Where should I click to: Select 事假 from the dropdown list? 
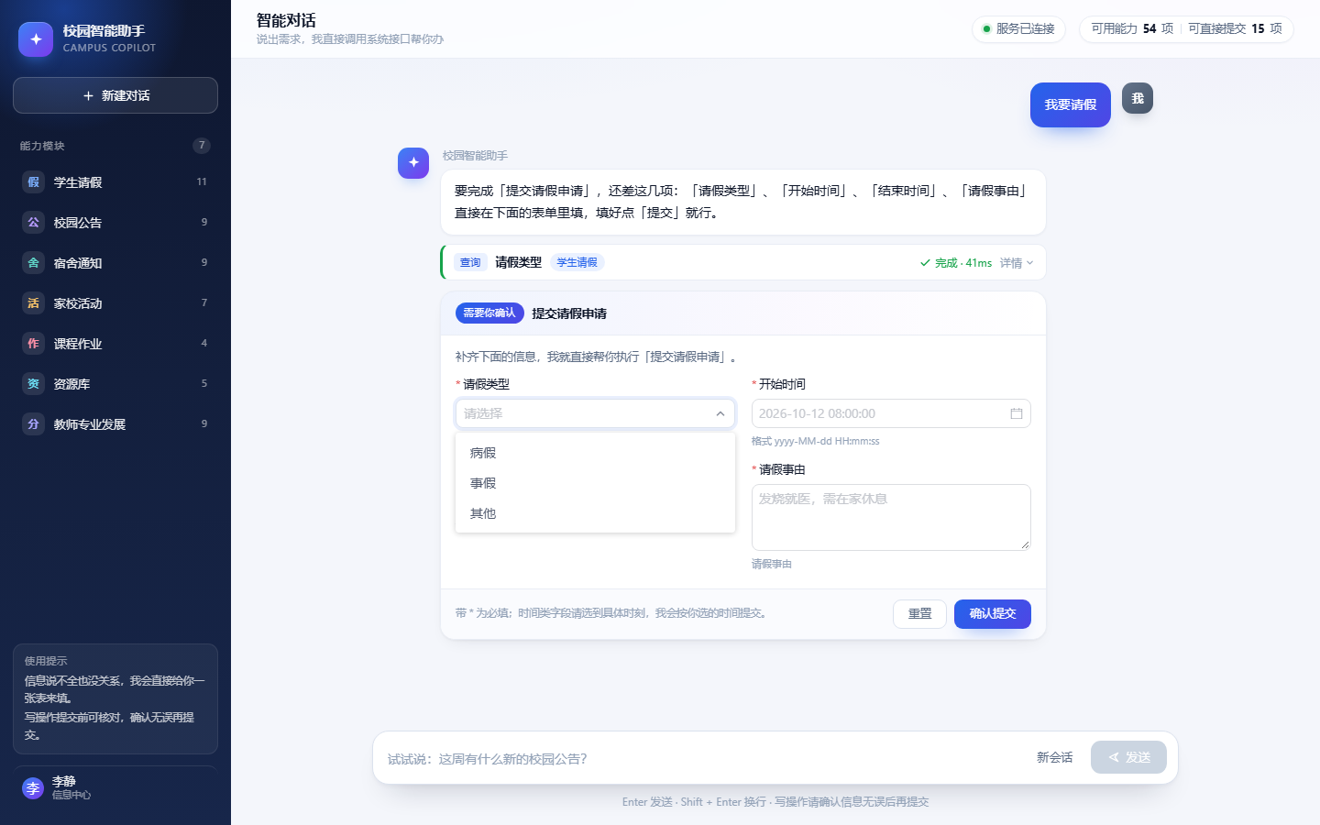click(595, 483)
